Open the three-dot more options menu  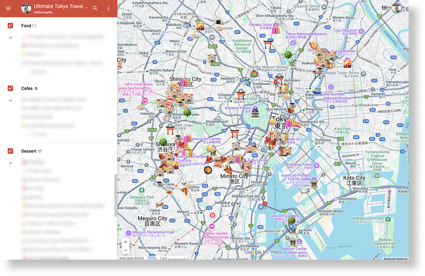pos(109,9)
